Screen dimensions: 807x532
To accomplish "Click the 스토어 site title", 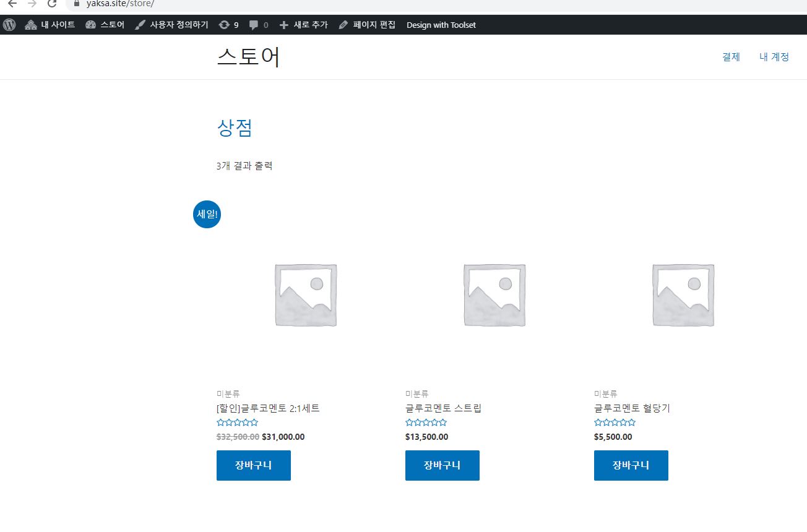I will (x=249, y=57).
